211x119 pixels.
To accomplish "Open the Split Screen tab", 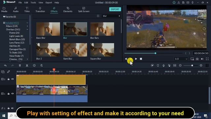I will 84,10.
